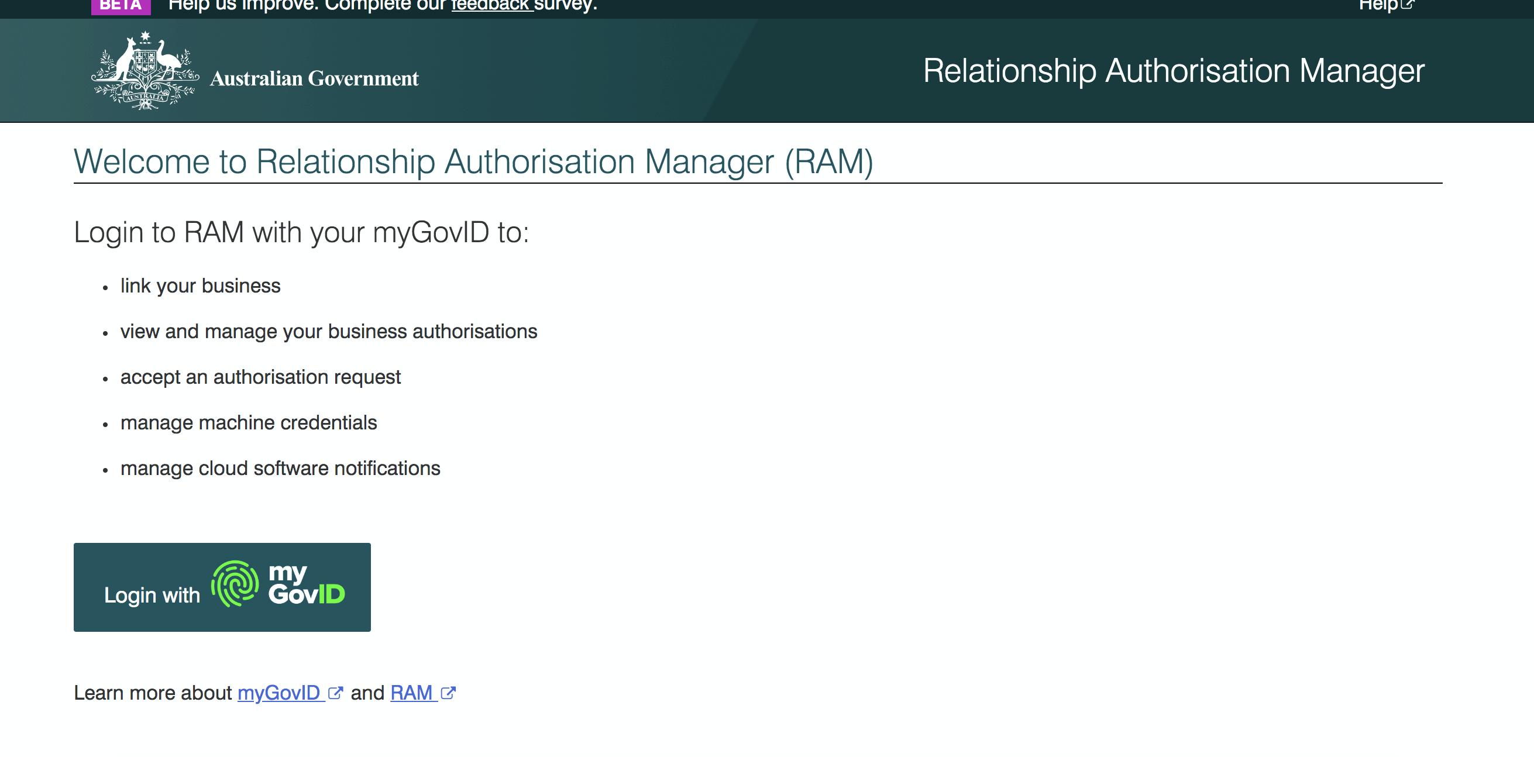The height and width of the screenshot is (757, 1534).
Task: Open the Help link in top bar
Action: pyautogui.click(x=1378, y=6)
